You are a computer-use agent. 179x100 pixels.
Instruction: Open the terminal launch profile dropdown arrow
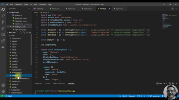(x=167, y=83)
